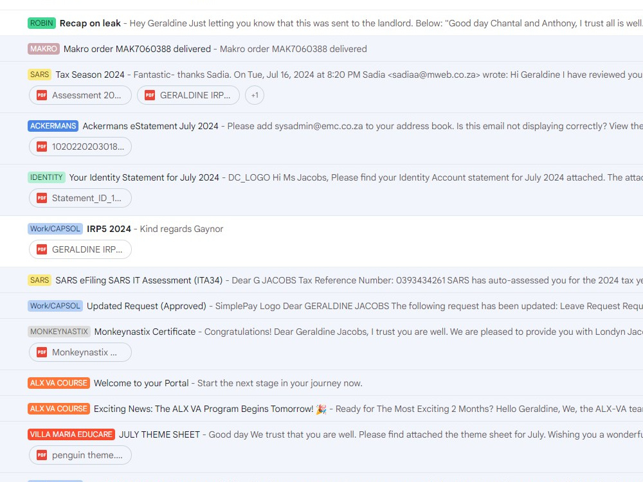
Task: Open Welcome to your Portal email
Action: click(141, 383)
